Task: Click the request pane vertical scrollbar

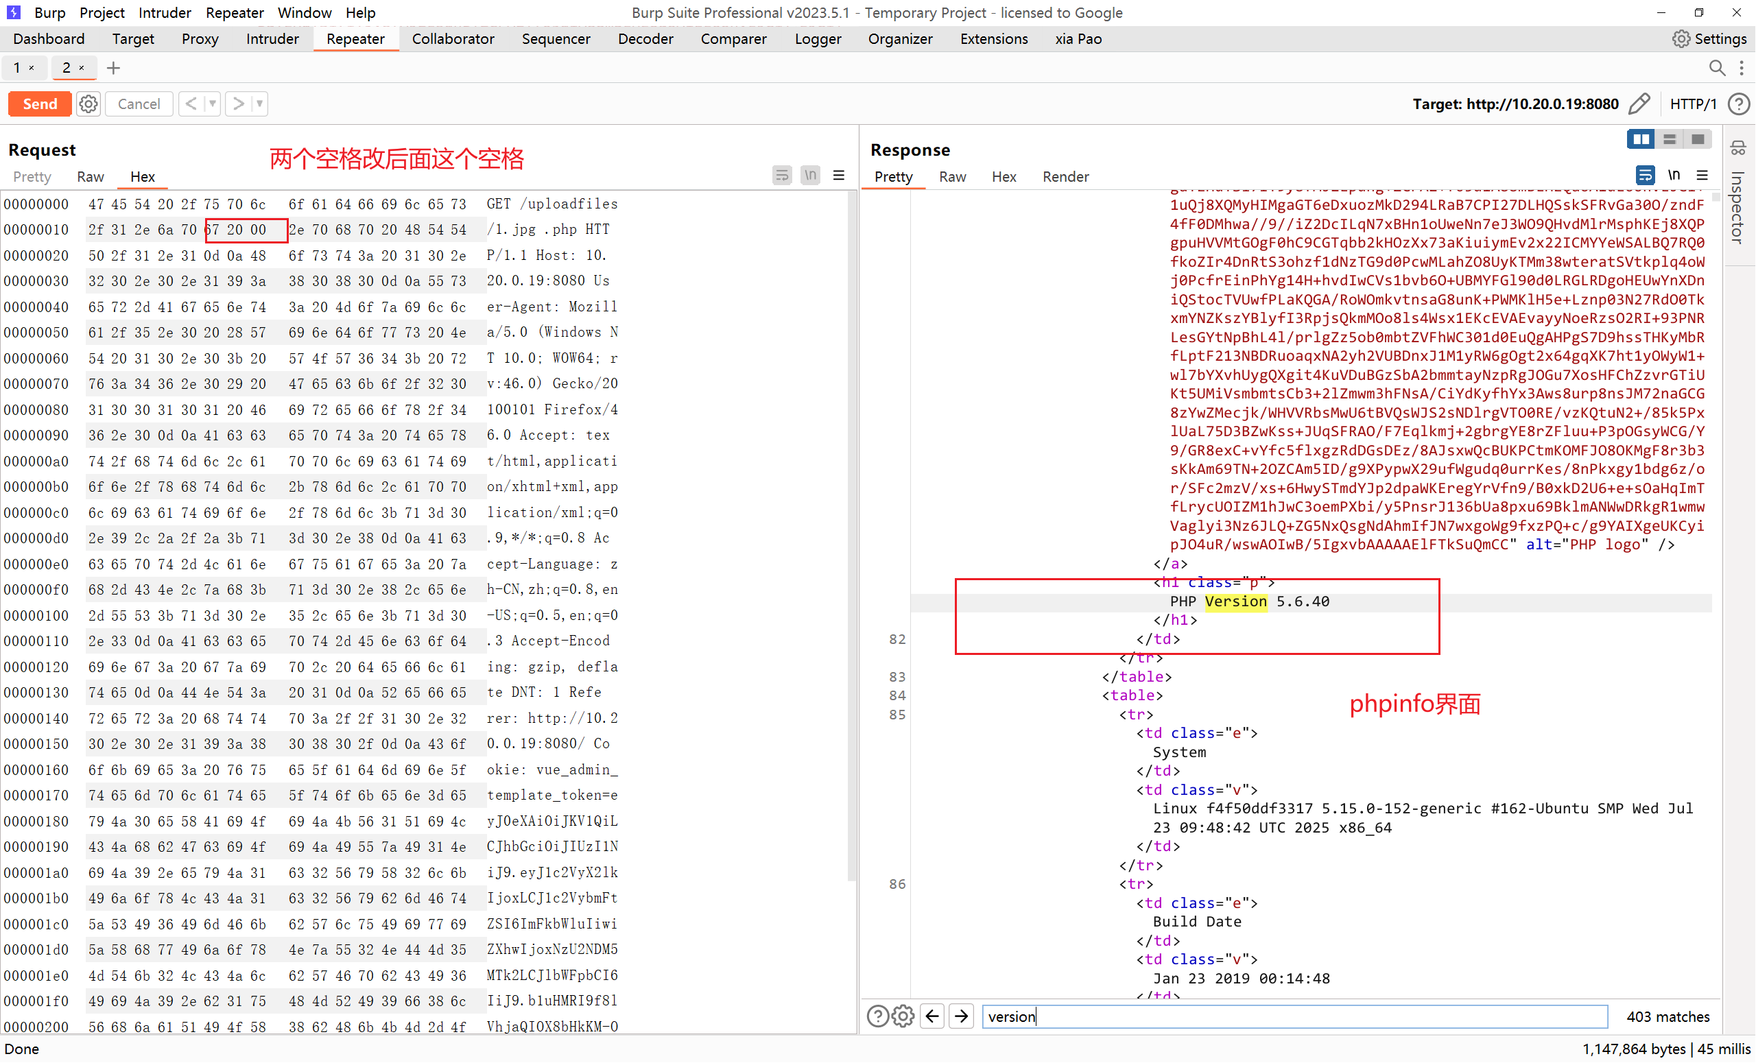Action: point(852,534)
